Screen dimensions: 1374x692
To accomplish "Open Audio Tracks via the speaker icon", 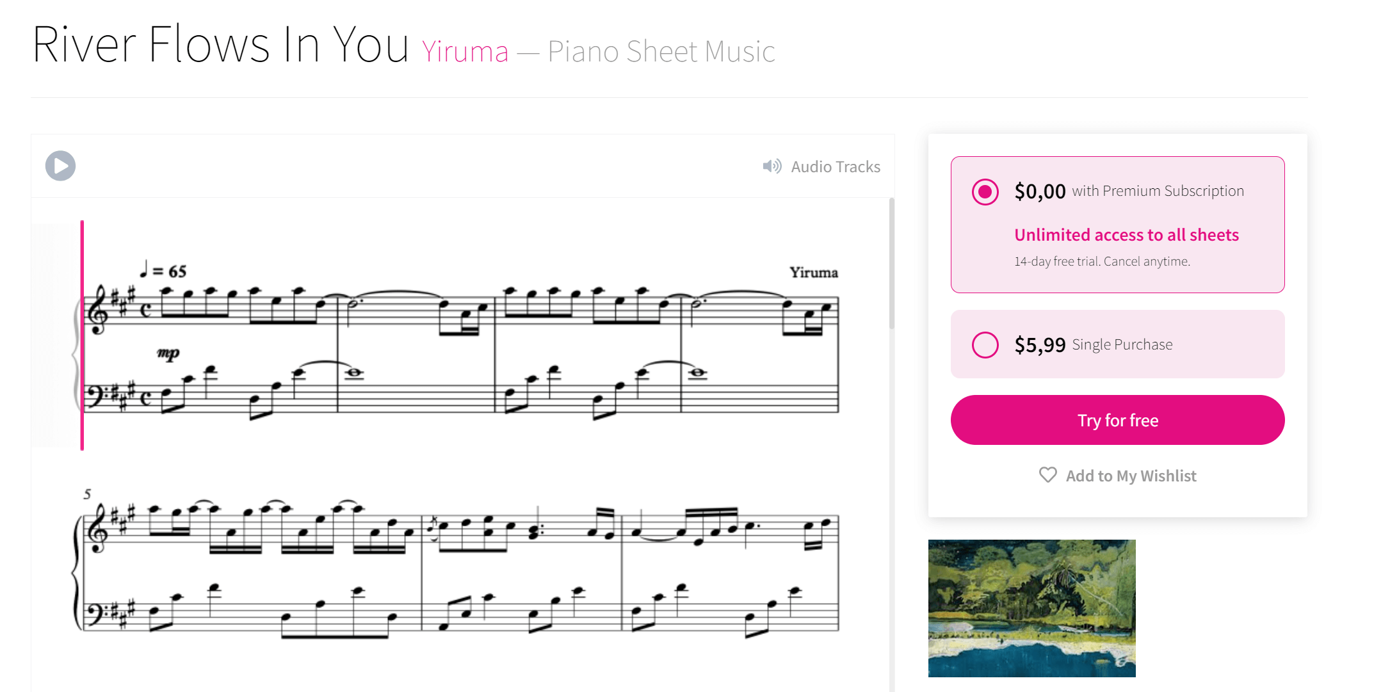I will click(772, 166).
